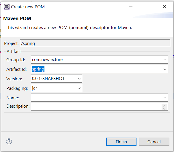This screenshot has width=174, height=152.
Task: Minimize the Create new POM dialog
Action: (x=131, y=7)
